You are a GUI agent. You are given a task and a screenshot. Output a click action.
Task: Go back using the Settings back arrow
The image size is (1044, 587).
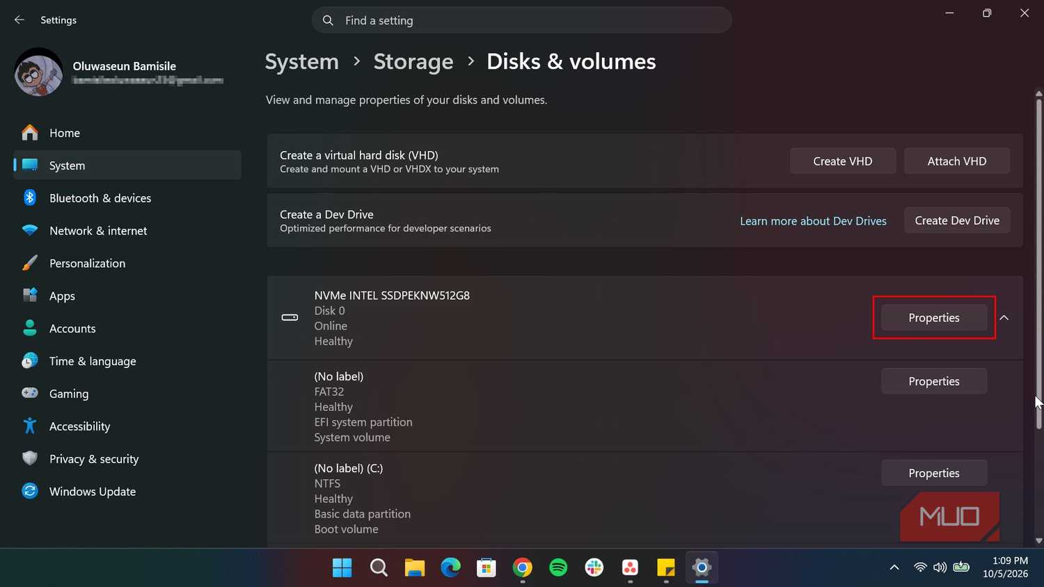[x=19, y=20]
